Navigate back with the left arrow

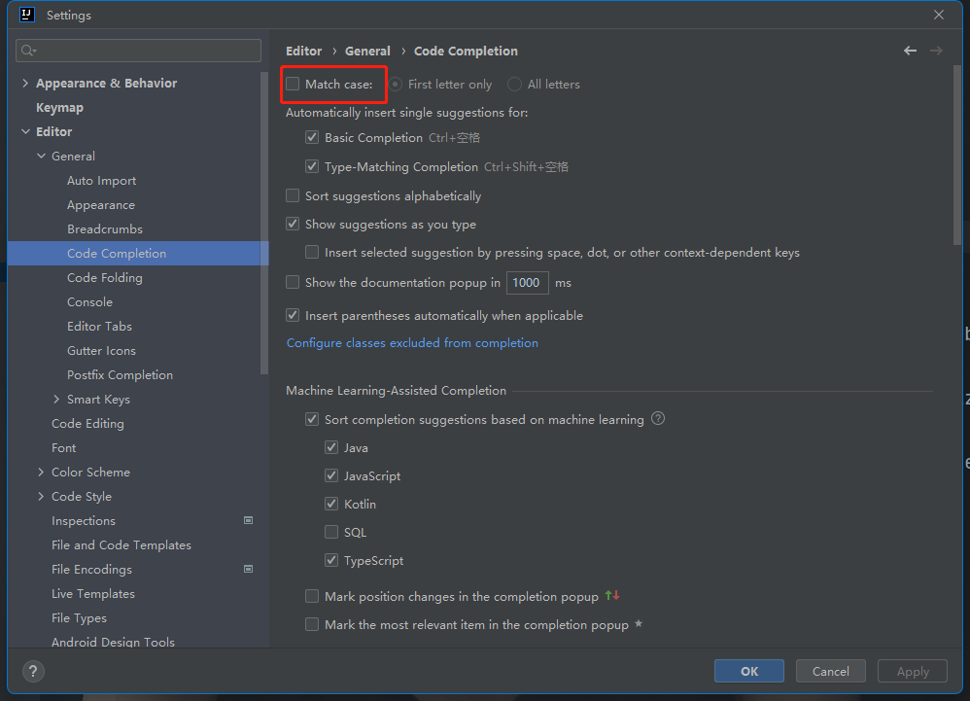(x=910, y=51)
